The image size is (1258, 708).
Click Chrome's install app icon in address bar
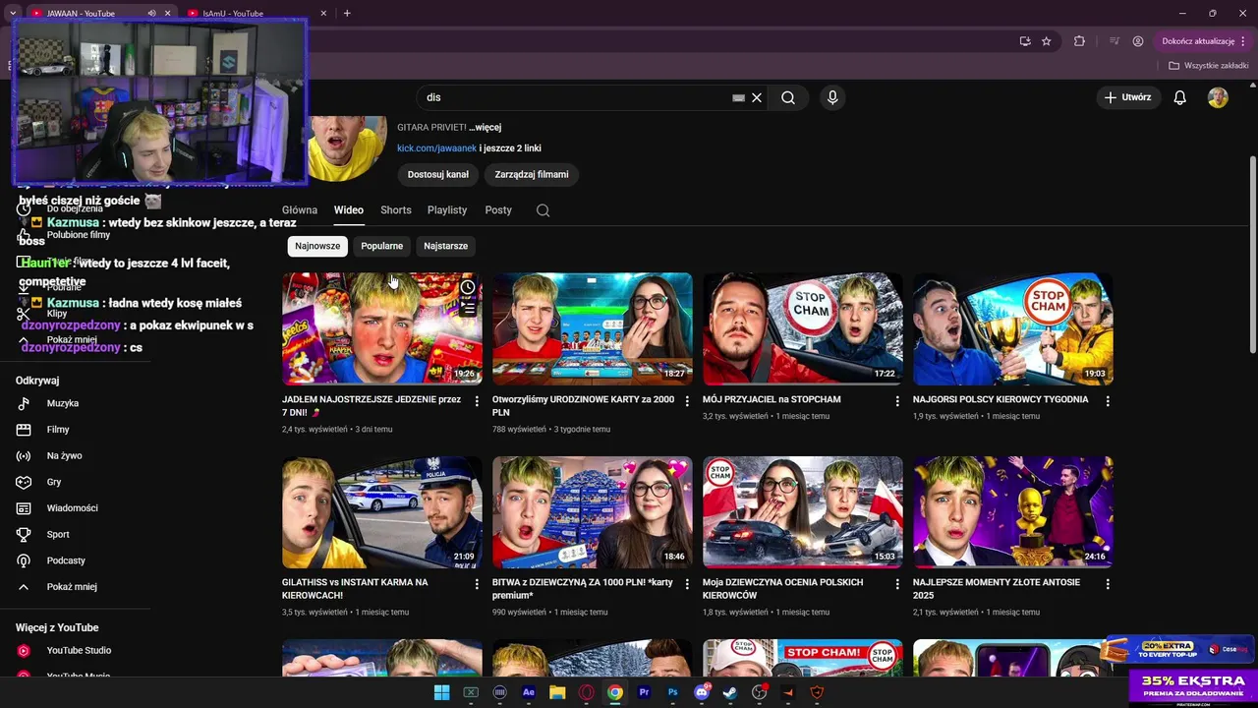click(x=1025, y=41)
